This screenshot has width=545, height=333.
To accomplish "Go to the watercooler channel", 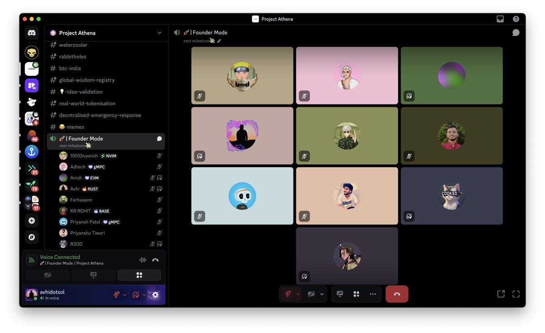I will (106, 45).
